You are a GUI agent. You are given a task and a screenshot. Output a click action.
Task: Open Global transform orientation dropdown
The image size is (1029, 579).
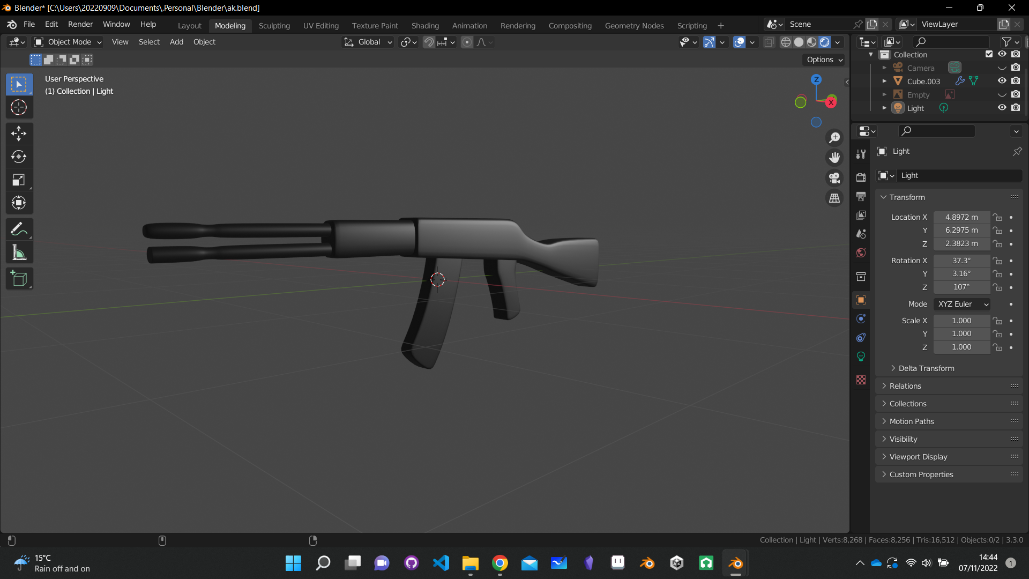pyautogui.click(x=368, y=42)
